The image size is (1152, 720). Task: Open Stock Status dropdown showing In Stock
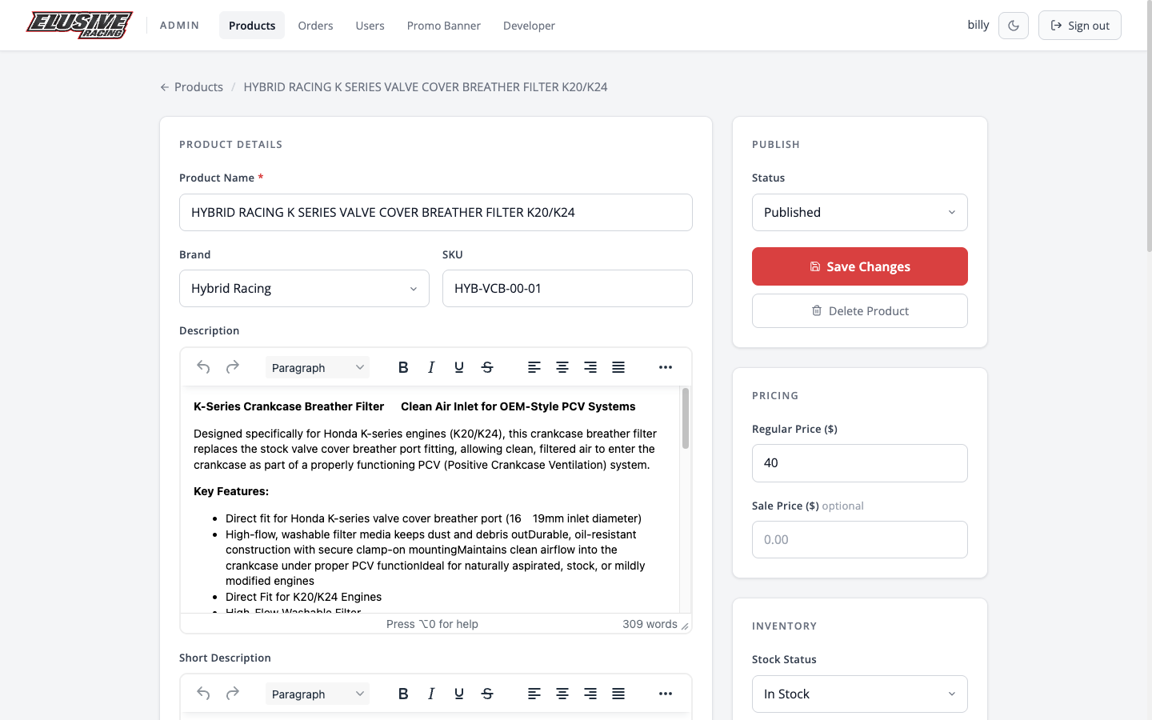(860, 694)
